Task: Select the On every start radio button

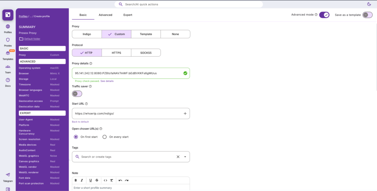Action: (x=105, y=137)
